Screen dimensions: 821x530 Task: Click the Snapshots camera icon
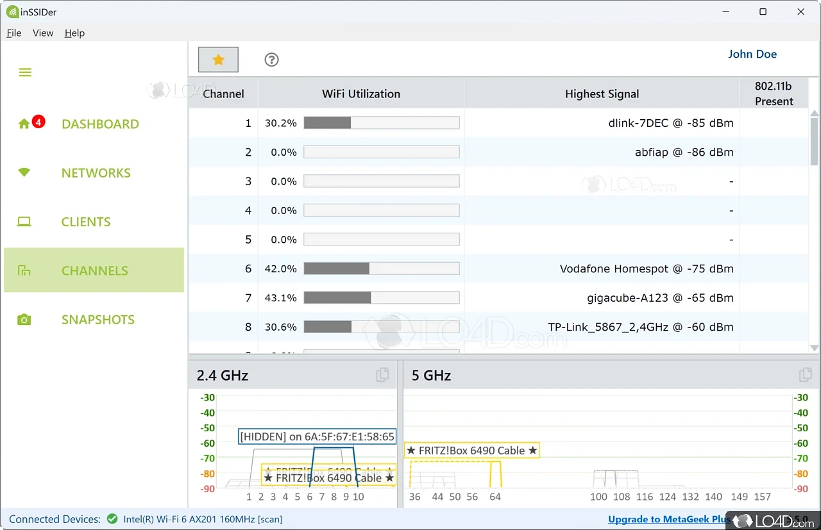click(x=24, y=319)
